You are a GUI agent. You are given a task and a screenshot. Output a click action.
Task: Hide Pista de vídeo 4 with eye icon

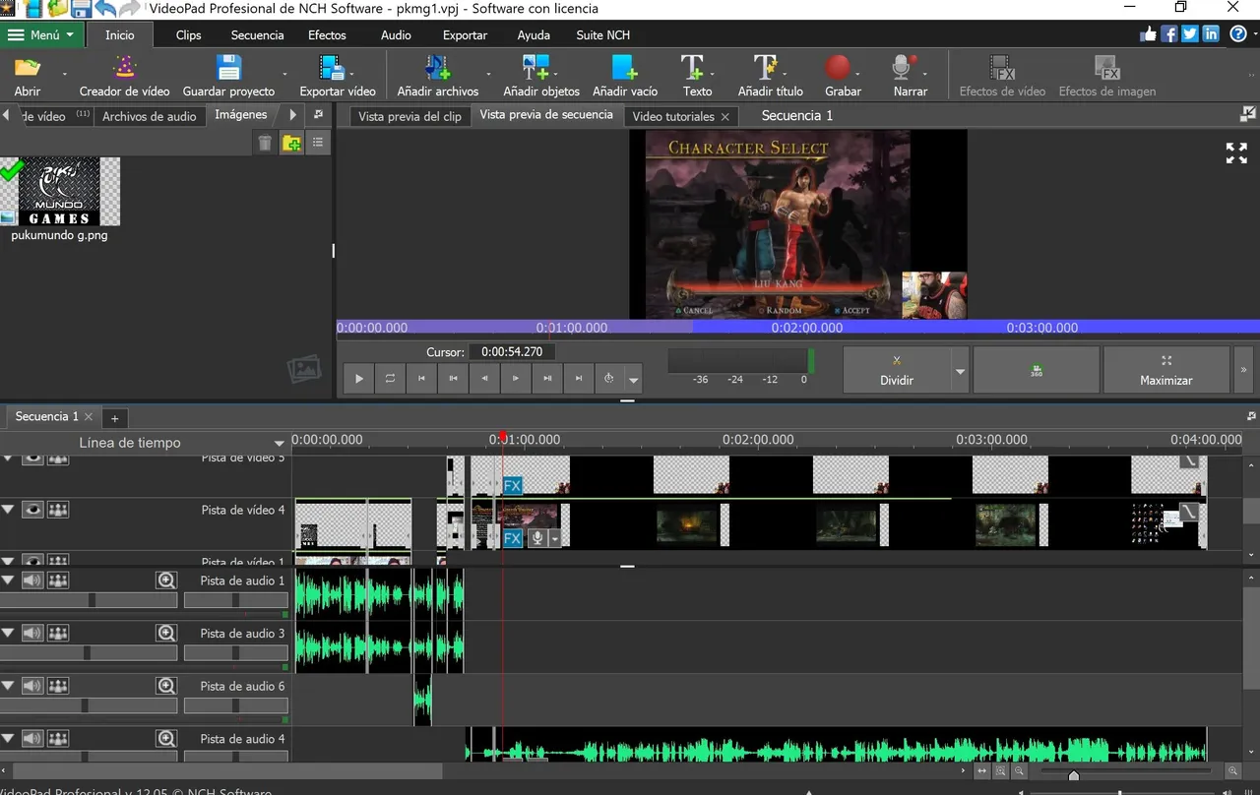click(x=33, y=510)
